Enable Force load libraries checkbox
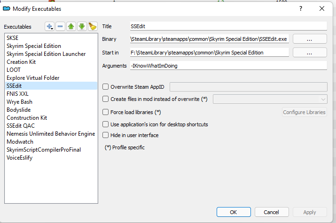 click(105, 112)
